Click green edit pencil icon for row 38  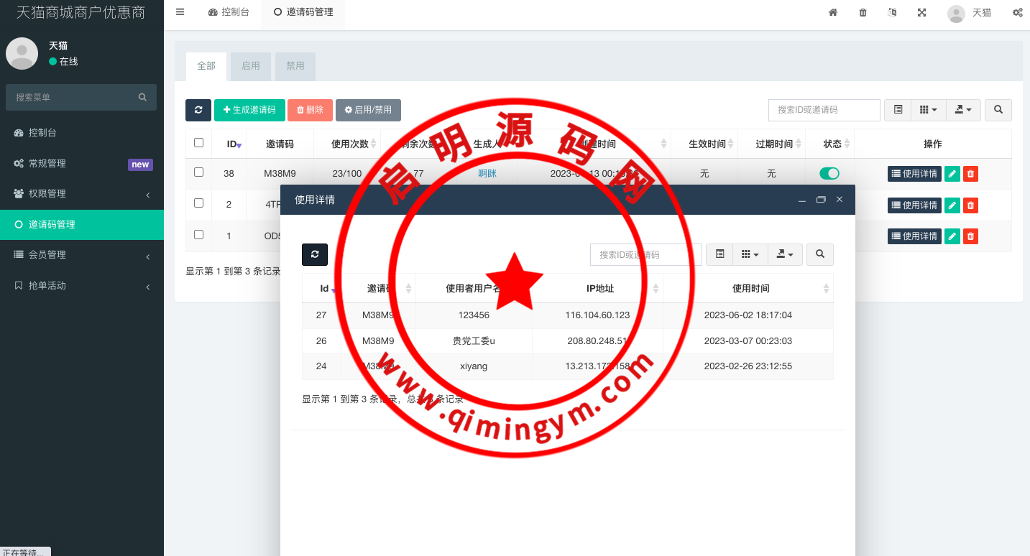(952, 174)
